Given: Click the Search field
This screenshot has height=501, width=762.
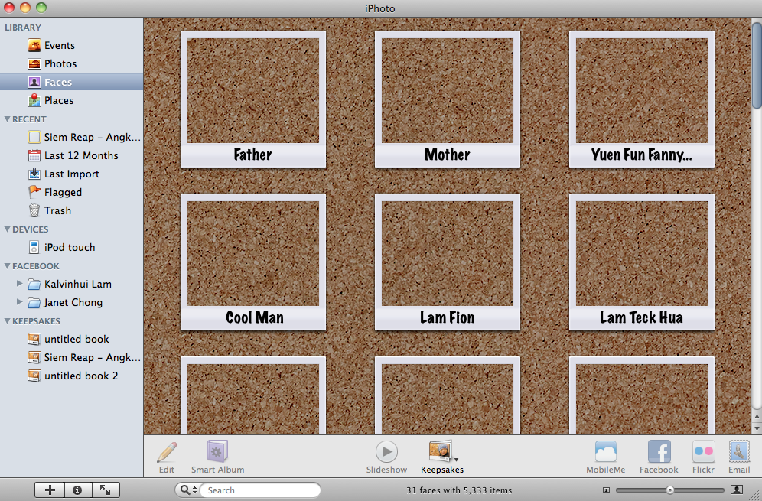Looking at the screenshot, I should pyautogui.click(x=261, y=490).
